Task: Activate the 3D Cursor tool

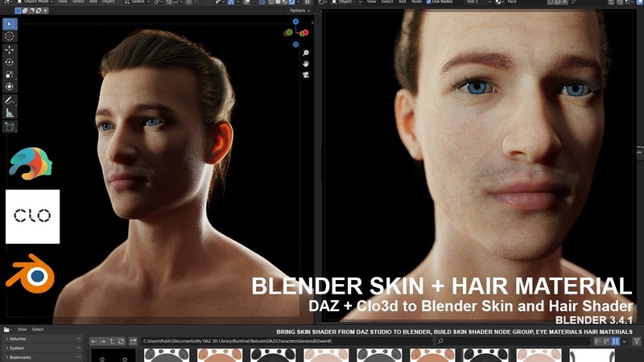Action: click(10, 36)
